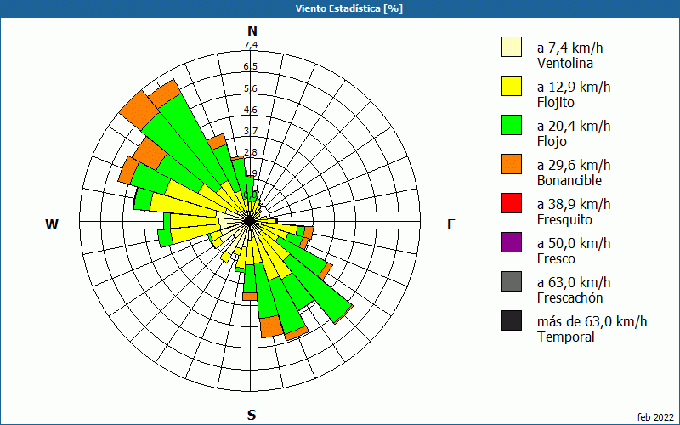This screenshot has height=425, width=680.
Task: Click the center of the wind rose
Action: pos(250,221)
